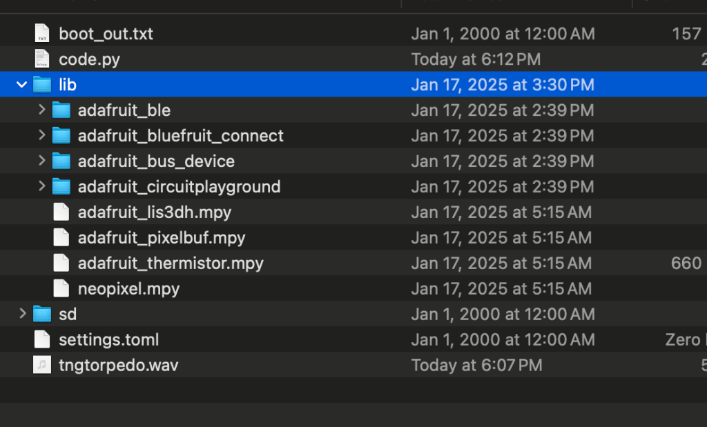Click the adafruit_ble folder icon

[61, 110]
